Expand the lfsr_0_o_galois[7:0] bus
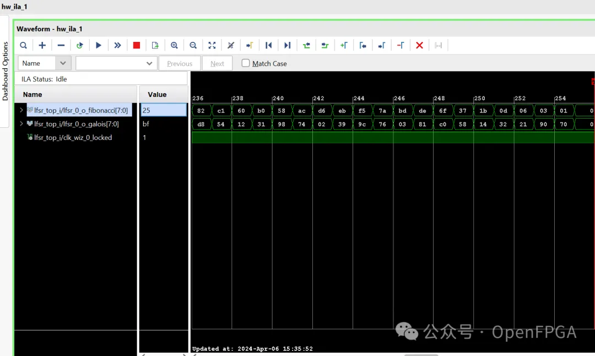595x356 pixels. pos(21,124)
